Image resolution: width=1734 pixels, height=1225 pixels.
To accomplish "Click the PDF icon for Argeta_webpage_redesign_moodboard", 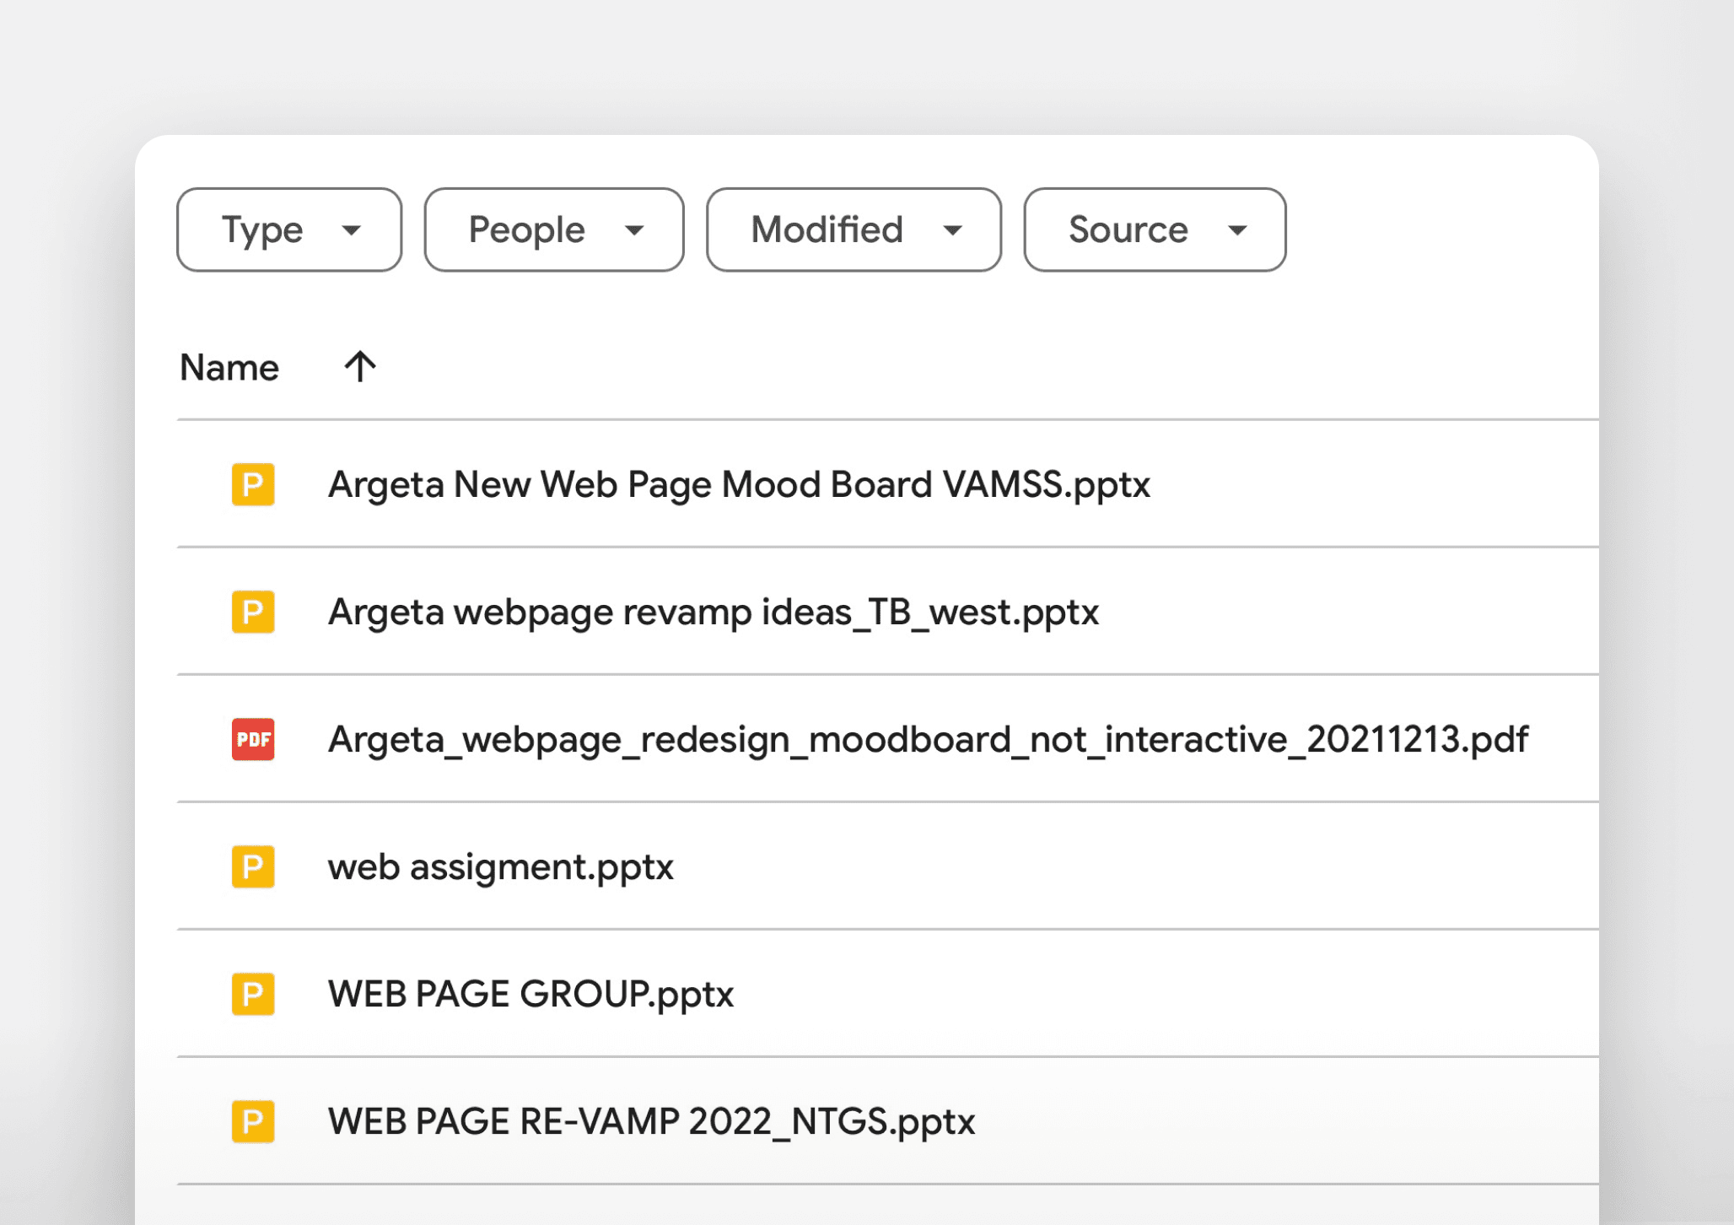I will [x=253, y=739].
